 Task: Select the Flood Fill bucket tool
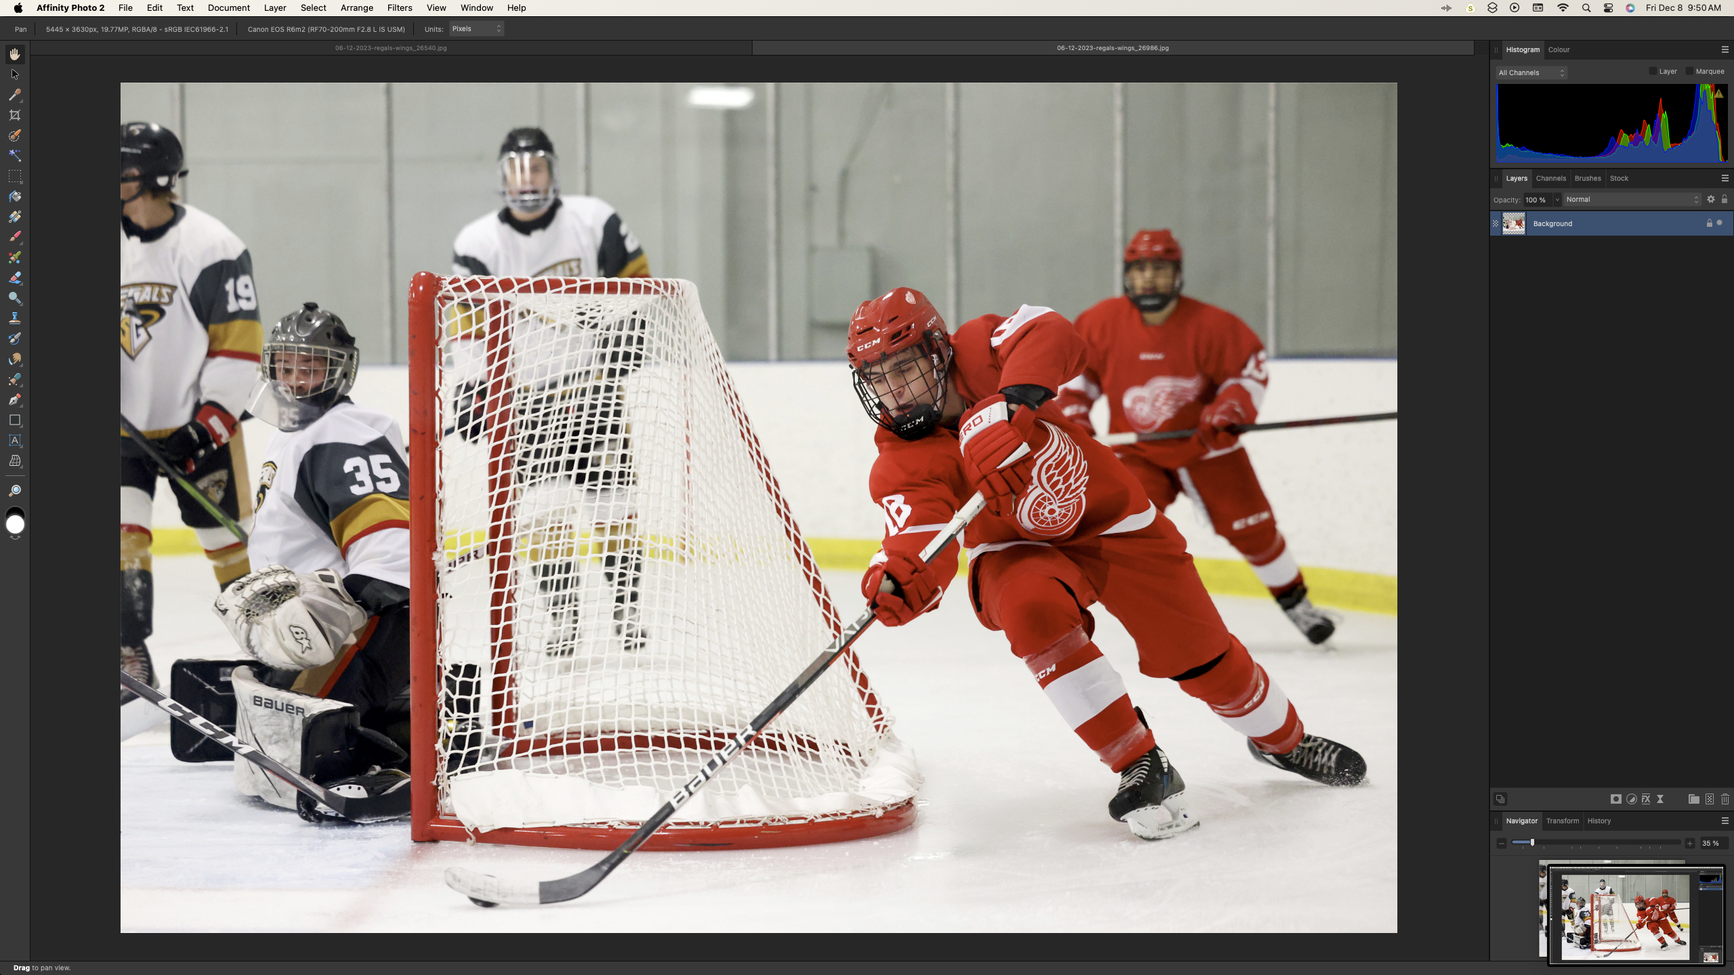(x=15, y=197)
